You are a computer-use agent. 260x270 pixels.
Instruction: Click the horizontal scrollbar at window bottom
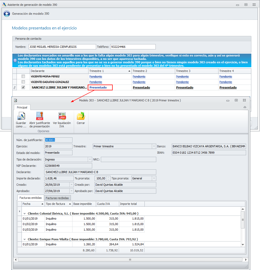[130, 259]
